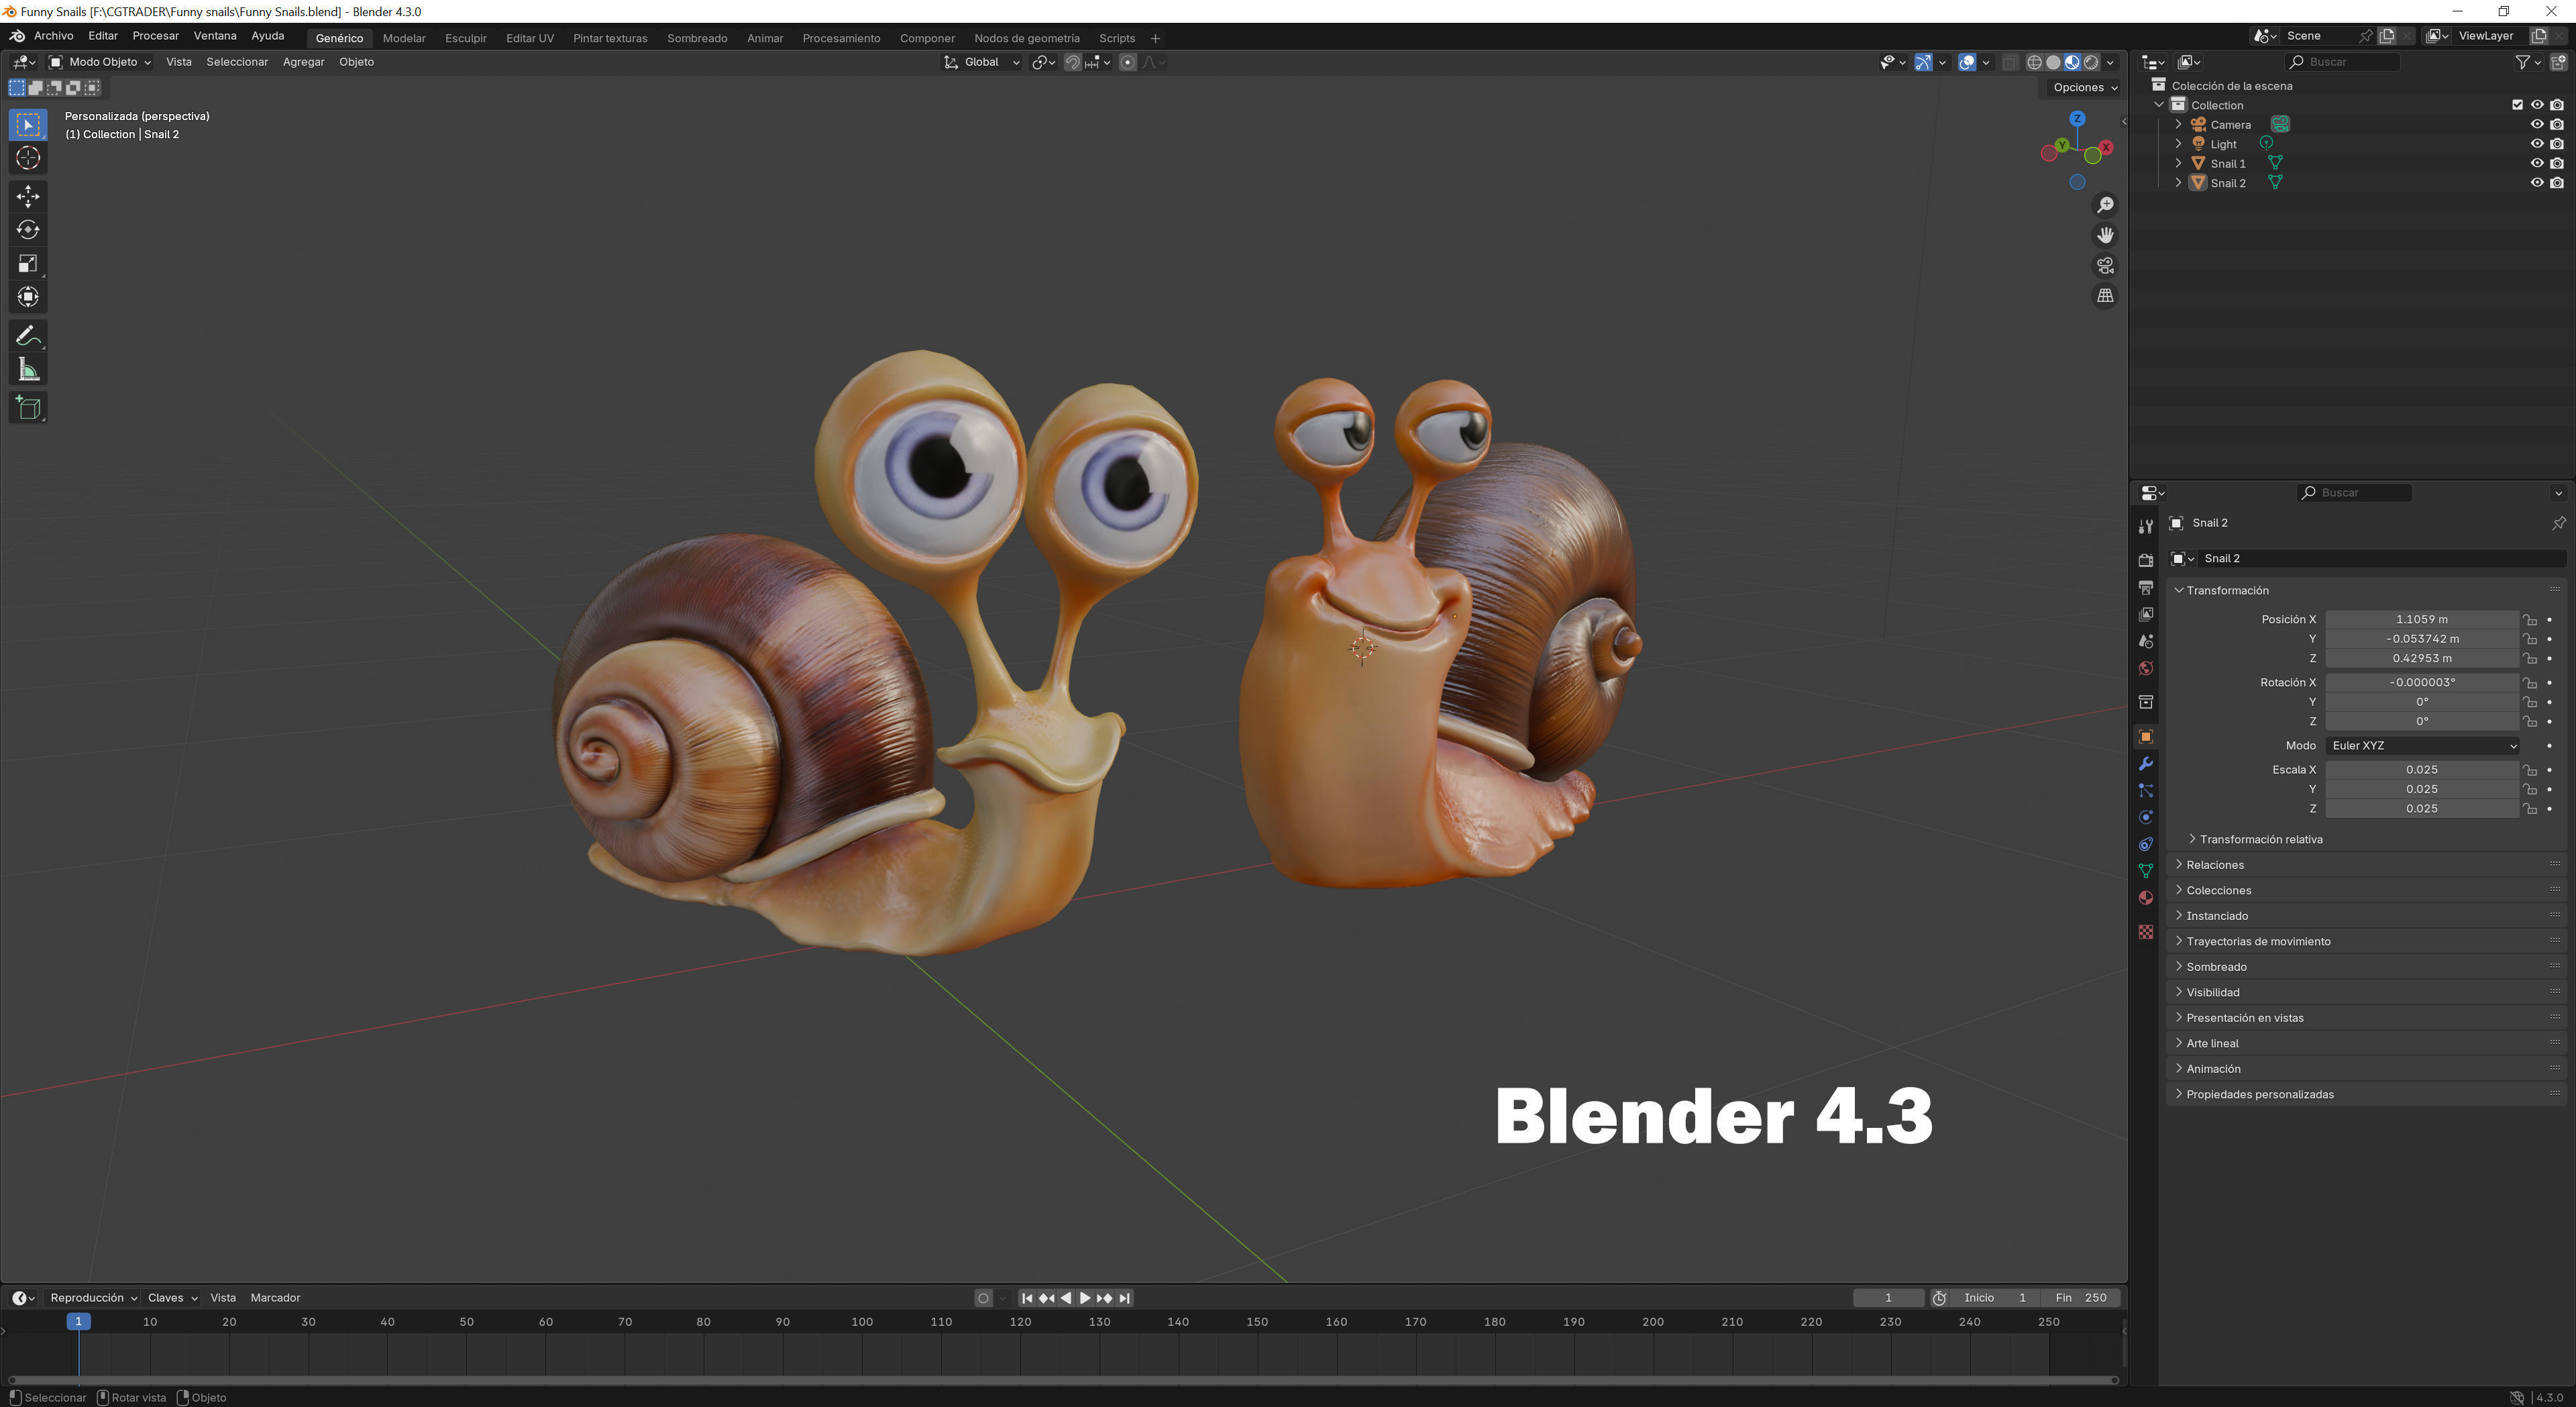This screenshot has width=2576, height=1407.
Task: Select the Add Cube tool
Action: click(x=28, y=408)
